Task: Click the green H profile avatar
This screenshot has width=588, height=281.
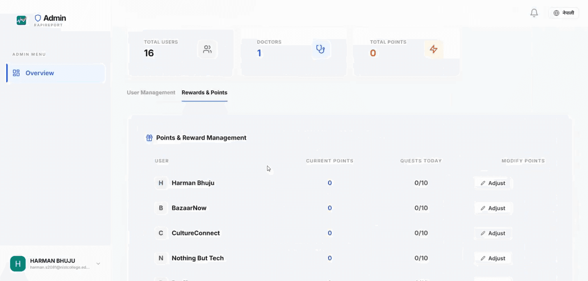Action: [x=18, y=264]
